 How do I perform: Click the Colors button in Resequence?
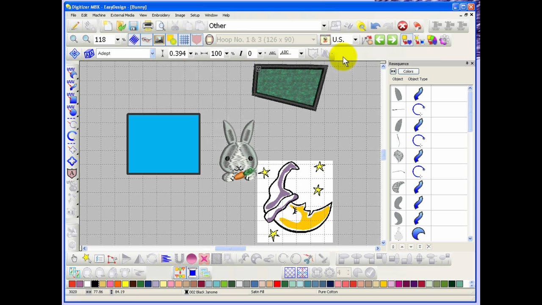coord(408,71)
